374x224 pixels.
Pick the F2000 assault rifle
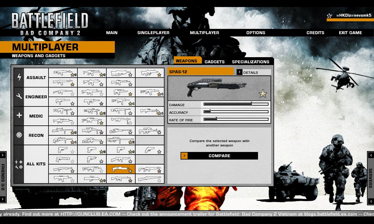[x=121, y=73]
